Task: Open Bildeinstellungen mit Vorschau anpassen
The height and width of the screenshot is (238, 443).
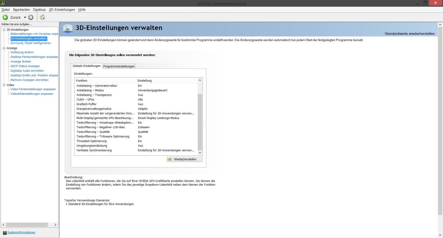Action: pyautogui.click(x=34, y=34)
